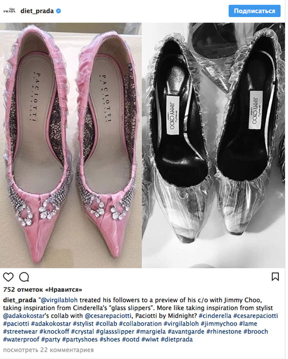Click the blue verified badge
This screenshot has height=359, width=288.
tap(58, 11)
